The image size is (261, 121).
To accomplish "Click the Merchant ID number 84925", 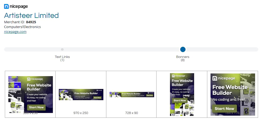I will pos(31,22).
